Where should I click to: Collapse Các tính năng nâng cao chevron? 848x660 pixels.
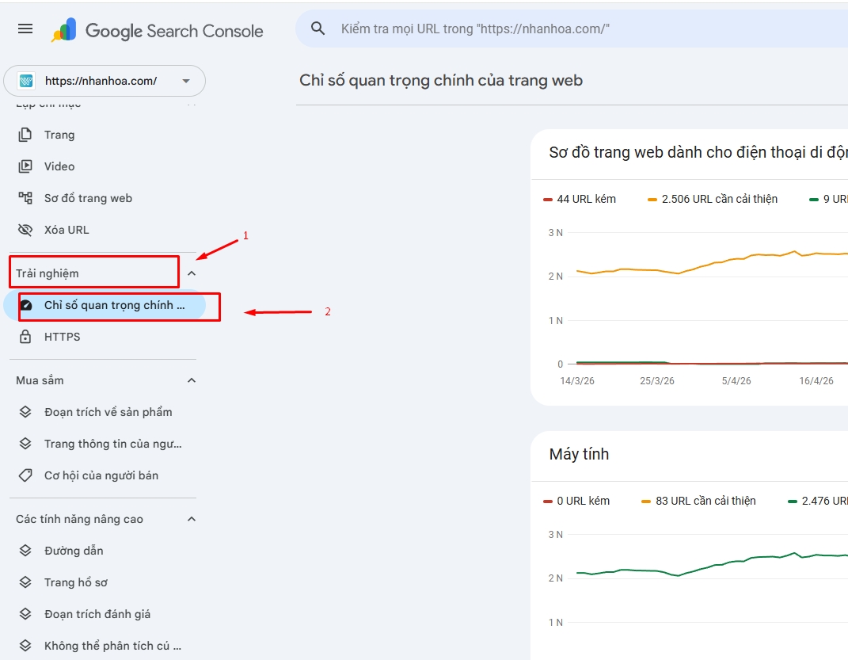click(192, 519)
